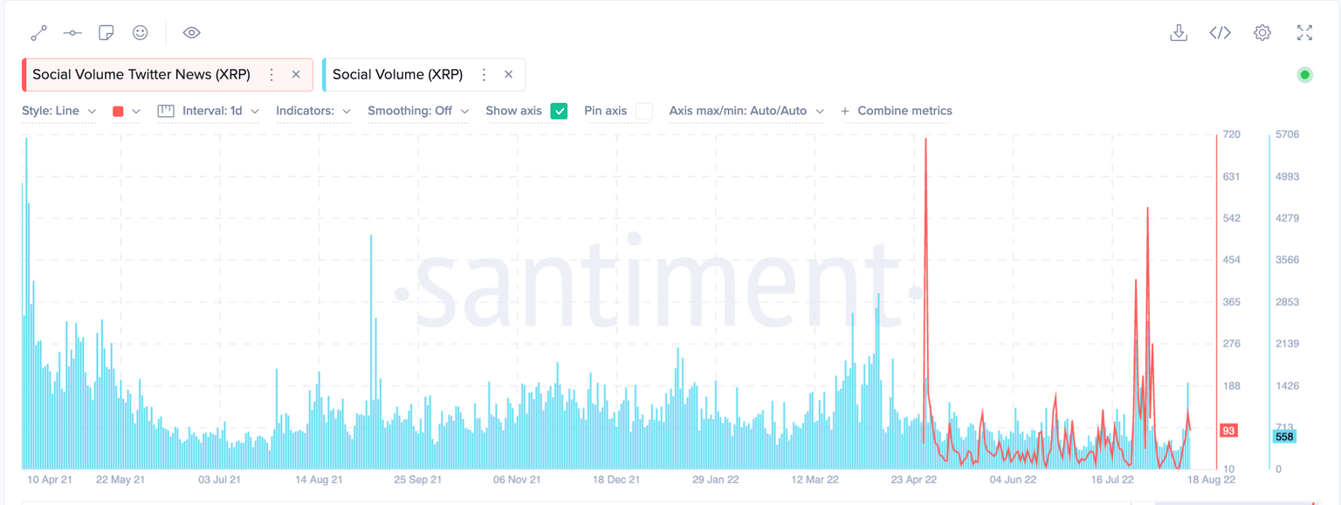The image size is (1341, 505).
Task: Click the horizontal ray tool icon
Action: [72, 33]
